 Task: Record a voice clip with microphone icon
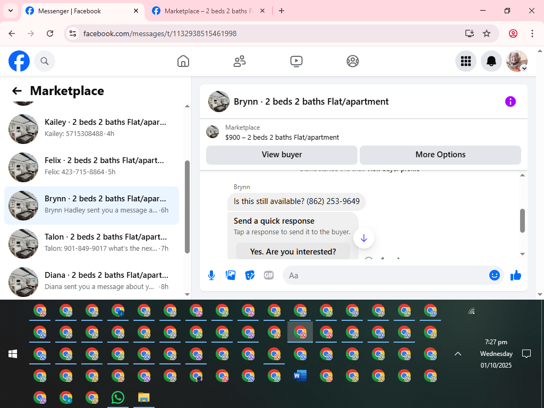pyautogui.click(x=211, y=276)
